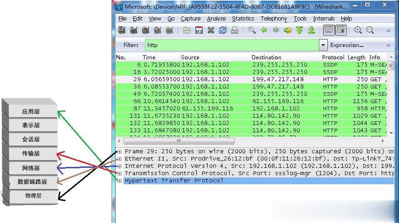Expand Internet Protocol Version 4 node

119,166
